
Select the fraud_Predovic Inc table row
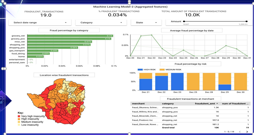(x=188, y=120)
